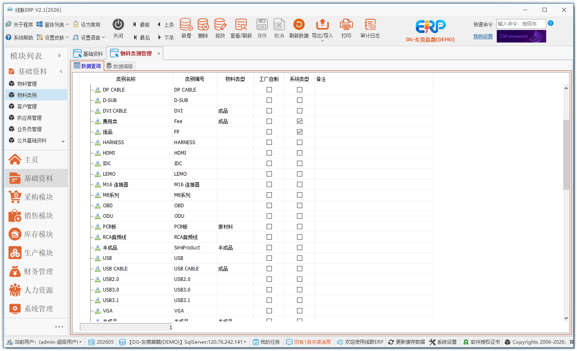Click 更新缓存数据 in status bar
Screen dimensions: 577x351
tap(406, 342)
